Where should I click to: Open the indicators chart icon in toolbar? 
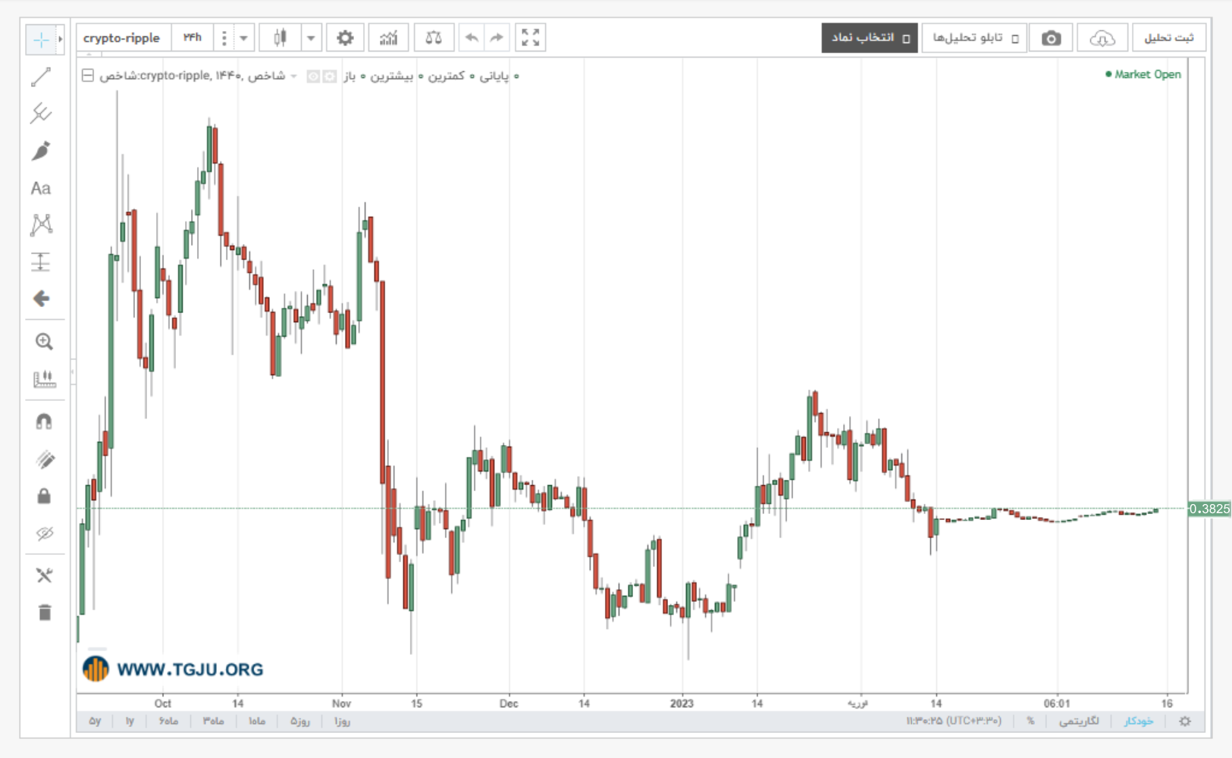tap(388, 38)
